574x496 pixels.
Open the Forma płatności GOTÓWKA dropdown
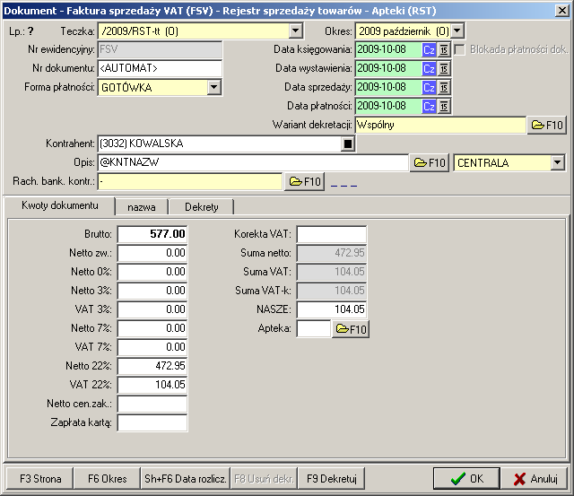[x=214, y=87]
